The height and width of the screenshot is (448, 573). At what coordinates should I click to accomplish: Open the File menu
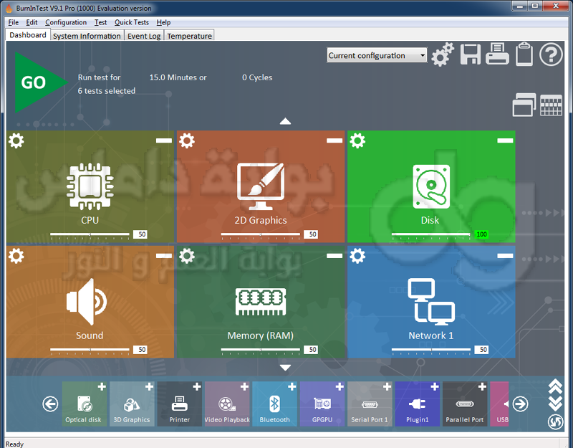tap(13, 22)
